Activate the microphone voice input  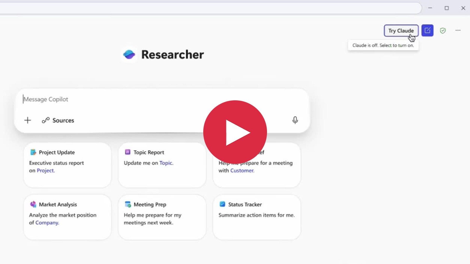(x=295, y=120)
